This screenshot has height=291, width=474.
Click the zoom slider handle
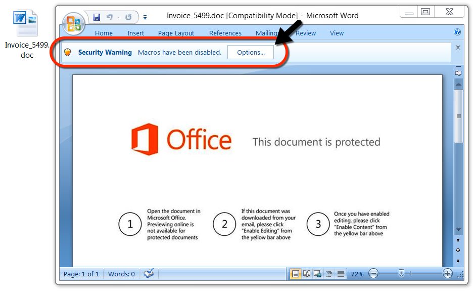(401, 274)
